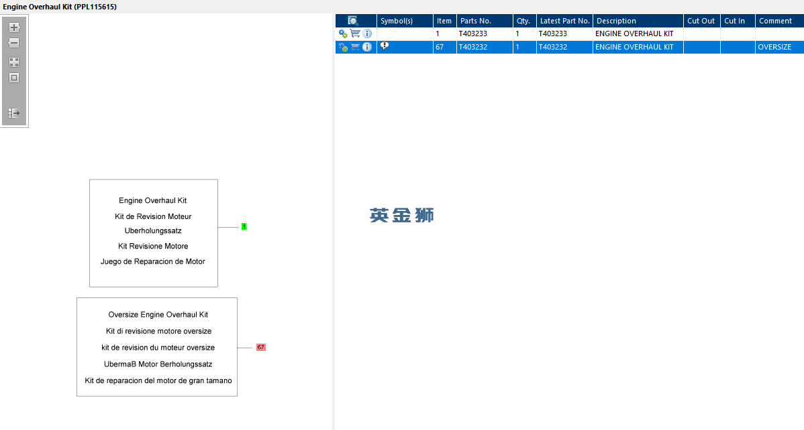
Task: Sort by Latest Part No. column header
Action: [564, 21]
